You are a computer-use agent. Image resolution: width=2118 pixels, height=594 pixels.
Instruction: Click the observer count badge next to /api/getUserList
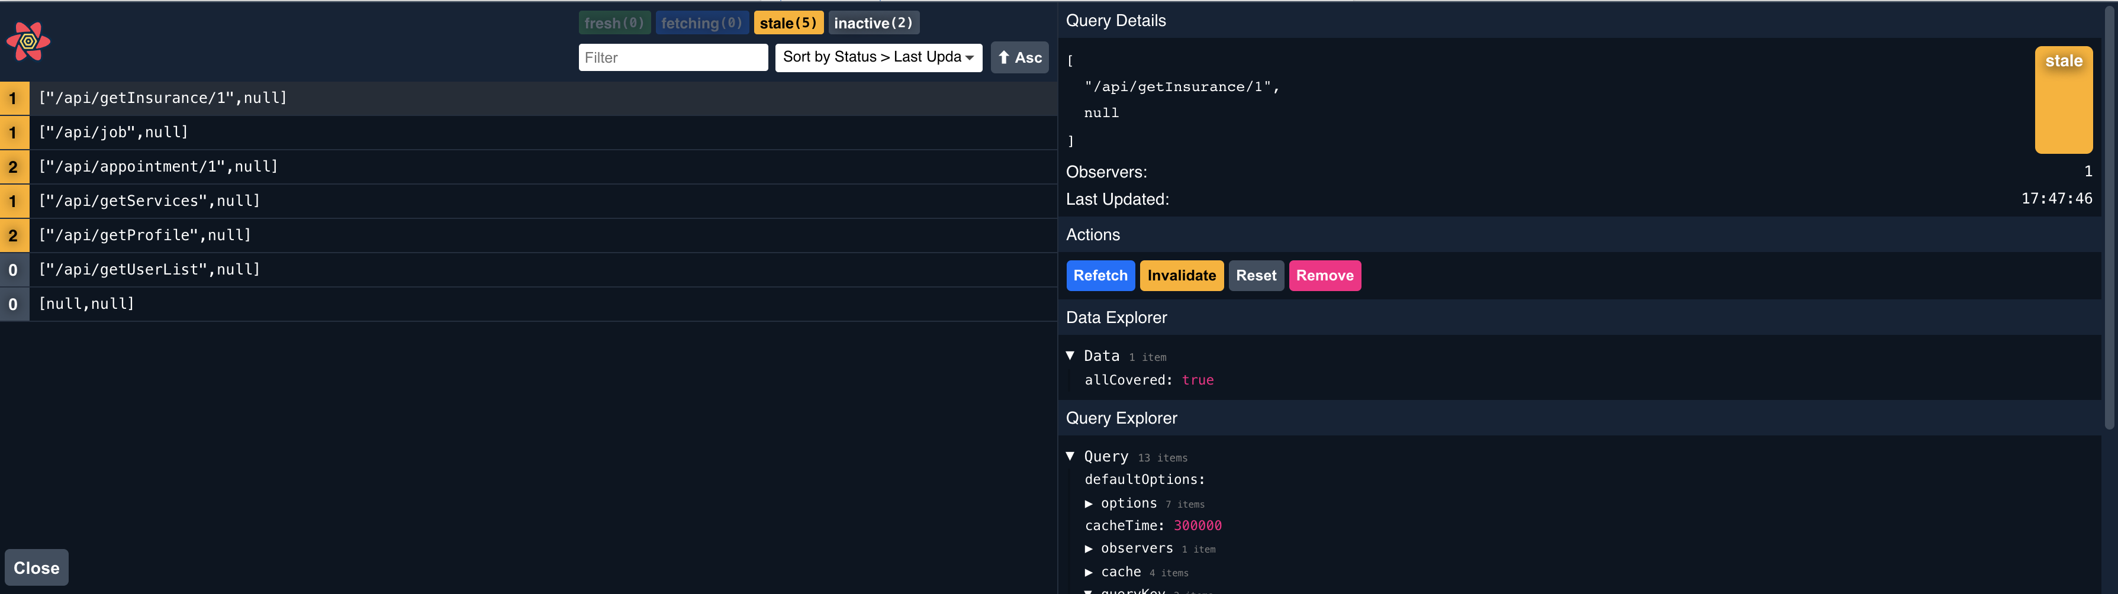pos(13,269)
